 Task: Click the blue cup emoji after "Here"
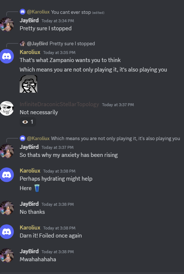coord(37,188)
